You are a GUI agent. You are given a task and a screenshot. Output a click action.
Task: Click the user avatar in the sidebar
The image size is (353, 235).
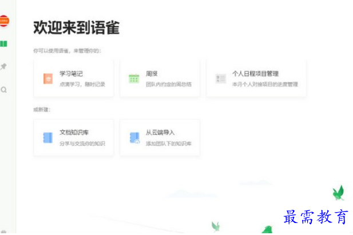4,21
